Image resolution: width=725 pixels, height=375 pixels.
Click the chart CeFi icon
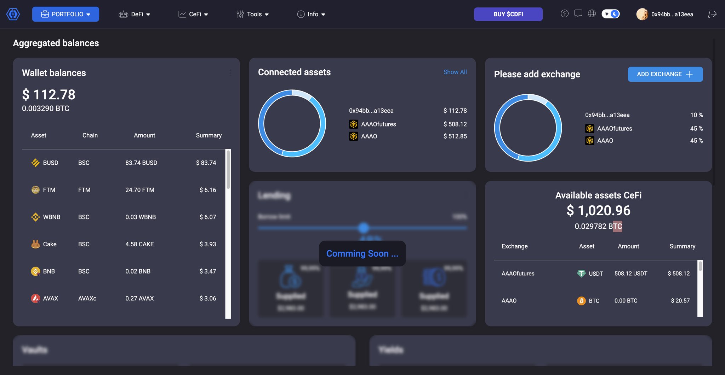click(x=182, y=14)
